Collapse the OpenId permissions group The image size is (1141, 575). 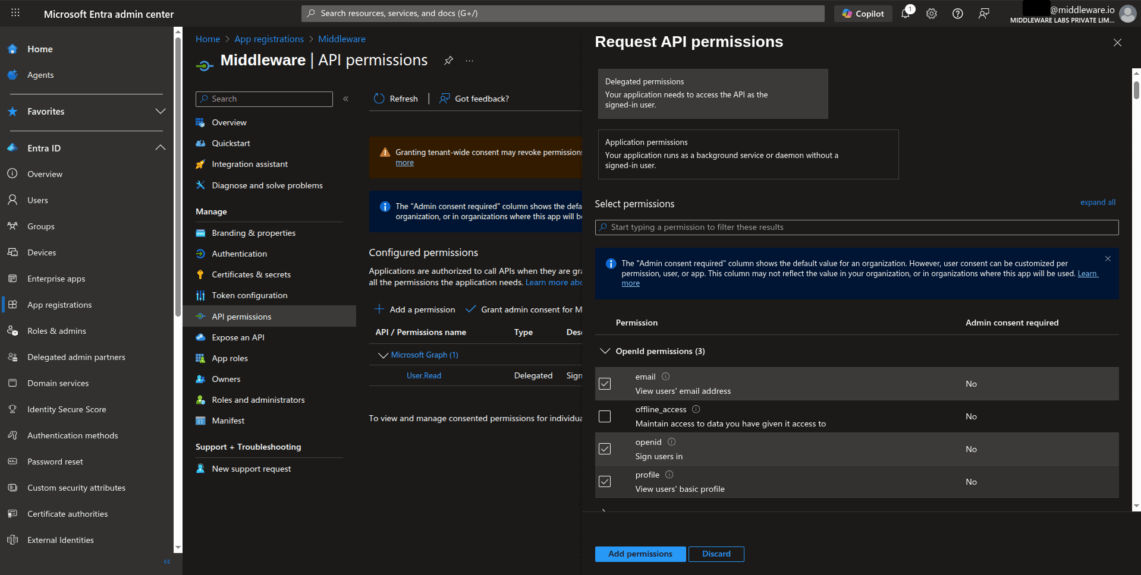[604, 350]
